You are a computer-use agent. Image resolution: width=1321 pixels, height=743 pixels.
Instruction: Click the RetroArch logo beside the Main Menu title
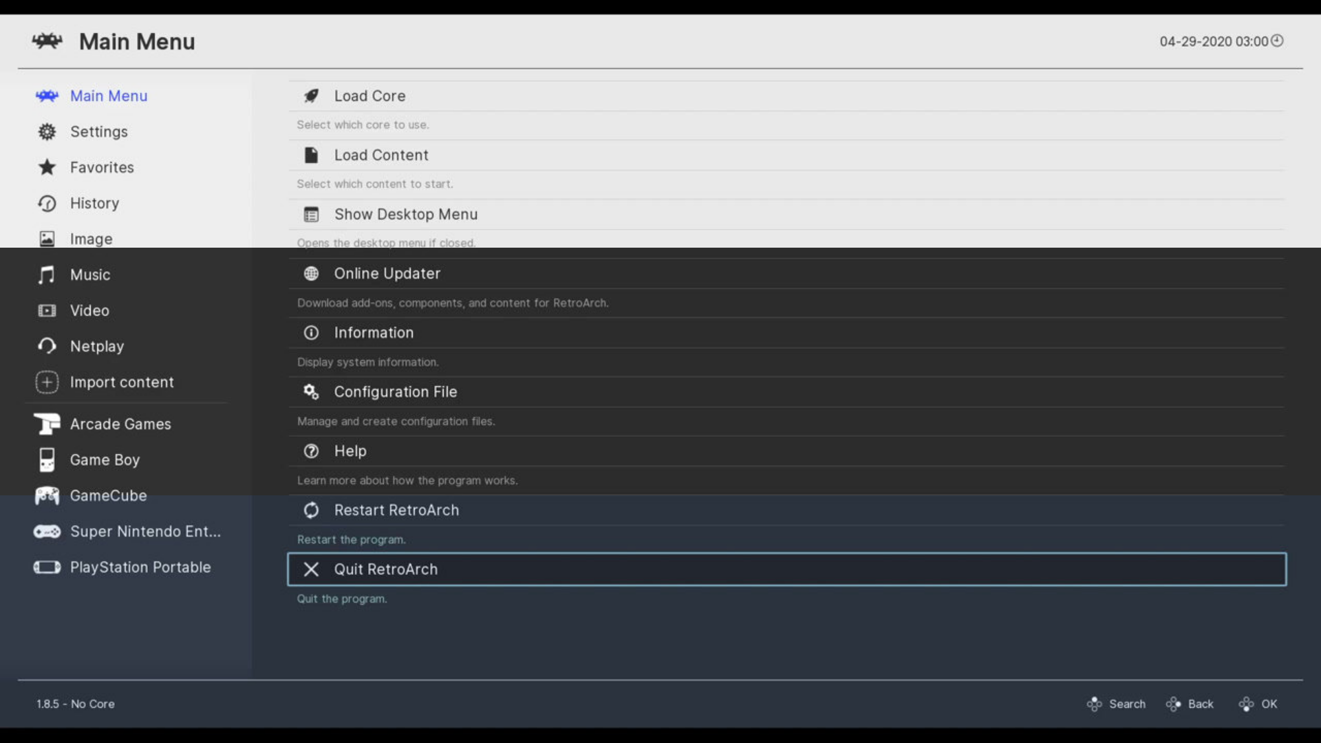click(x=47, y=41)
